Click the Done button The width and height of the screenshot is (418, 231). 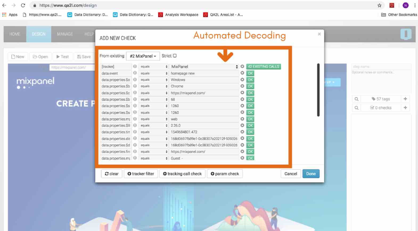(x=311, y=174)
